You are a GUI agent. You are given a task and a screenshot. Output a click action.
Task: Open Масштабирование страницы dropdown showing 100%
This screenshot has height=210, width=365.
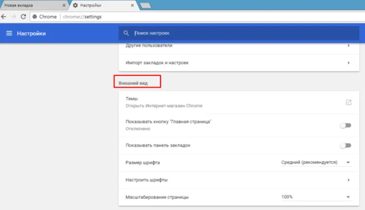coord(316,197)
